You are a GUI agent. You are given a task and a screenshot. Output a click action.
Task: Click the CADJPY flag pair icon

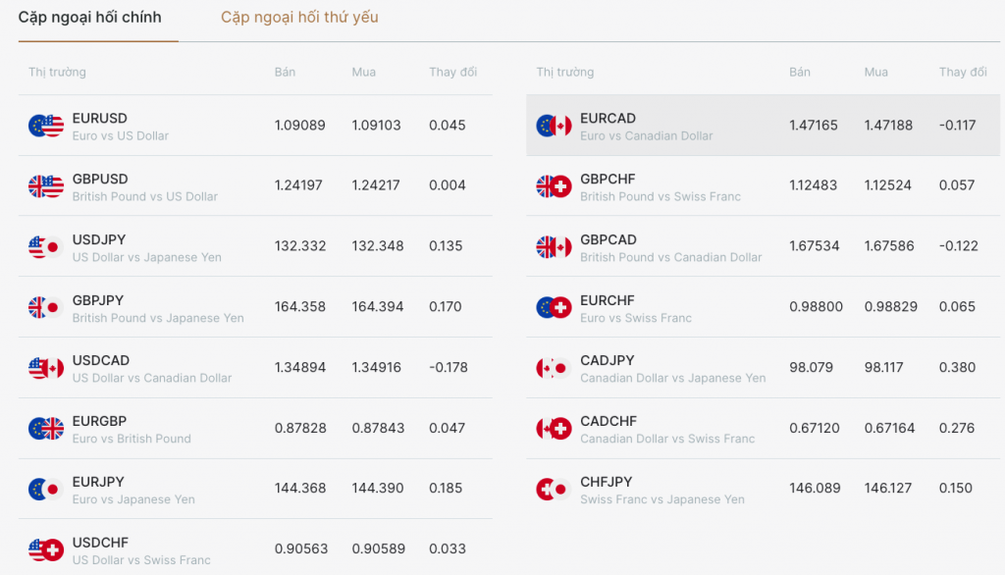click(x=554, y=368)
